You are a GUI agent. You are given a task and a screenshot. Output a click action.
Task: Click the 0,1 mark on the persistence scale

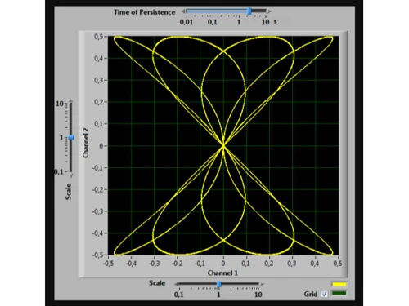pos(212,22)
